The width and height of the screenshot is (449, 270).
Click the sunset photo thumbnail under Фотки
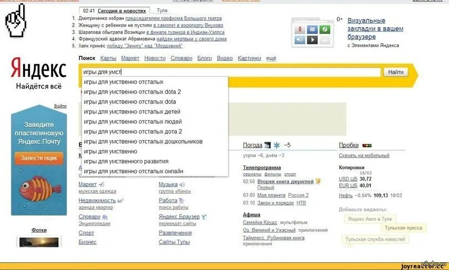pos(39,242)
